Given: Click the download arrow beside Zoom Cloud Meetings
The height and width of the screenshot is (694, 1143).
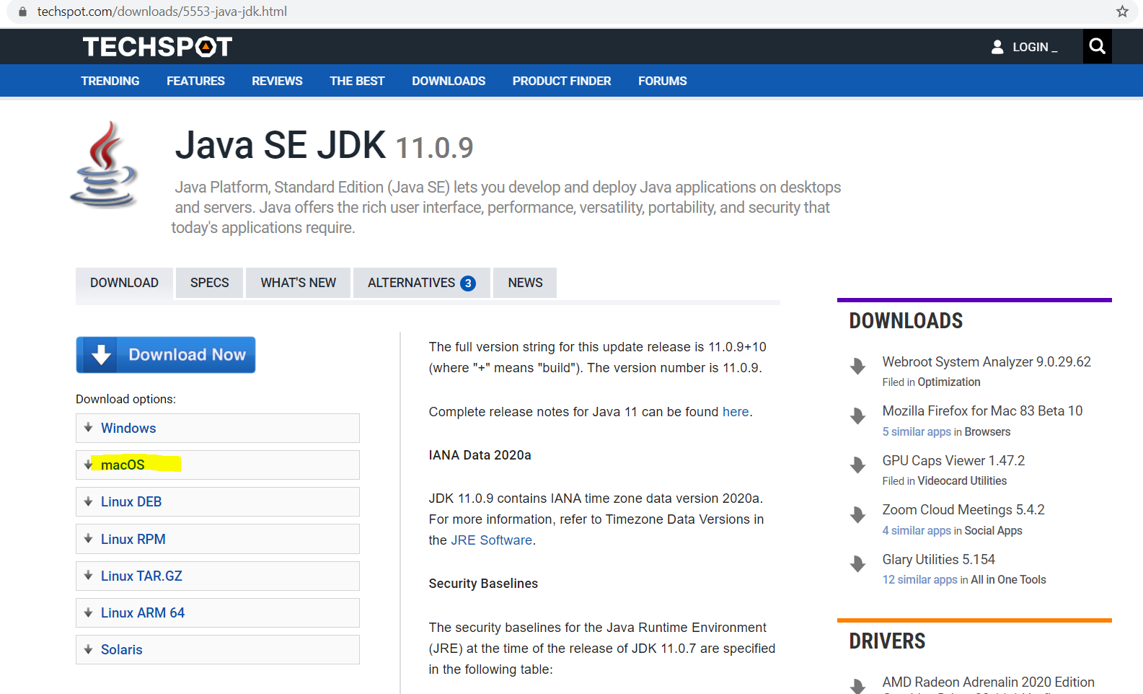Looking at the screenshot, I should [857, 514].
